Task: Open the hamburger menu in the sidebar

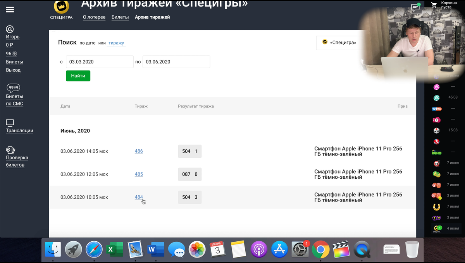Action: coord(10,10)
